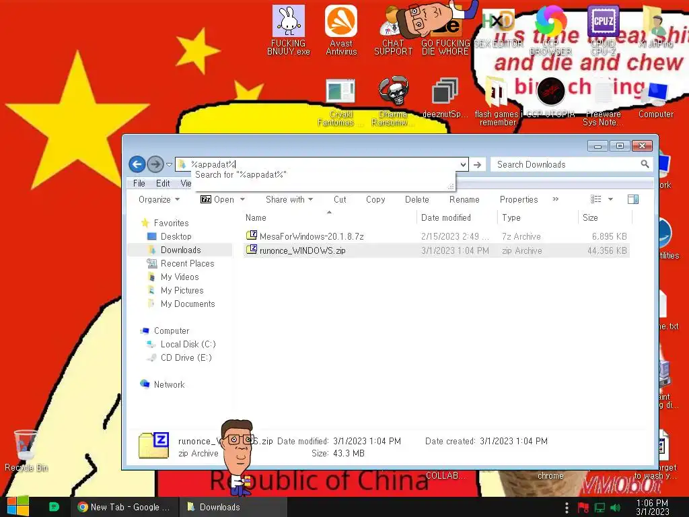Click the Recycle Bin desktop icon
689x517 pixels.
[26, 450]
